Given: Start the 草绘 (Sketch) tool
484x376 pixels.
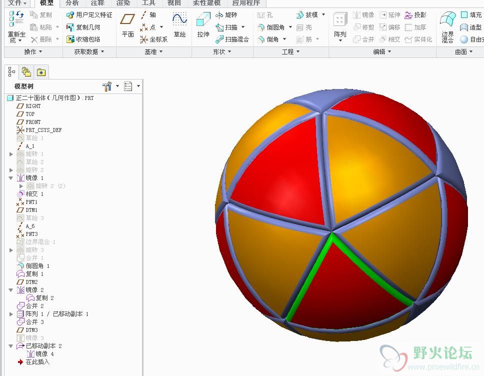Looking at the screenshot, I should [x=179, y=24].
